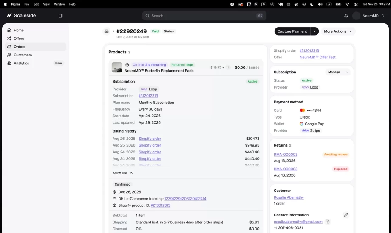
Task: Click the Home sidebar icon
Action: (9, 30)
